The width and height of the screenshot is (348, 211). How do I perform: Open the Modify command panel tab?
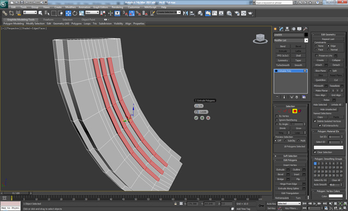point(281,29)
